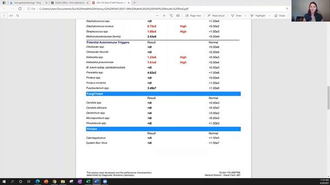Open Excel from the taskbar
Image resolution: width=330 pixels, height=185 pixels.
pos(88,181)
